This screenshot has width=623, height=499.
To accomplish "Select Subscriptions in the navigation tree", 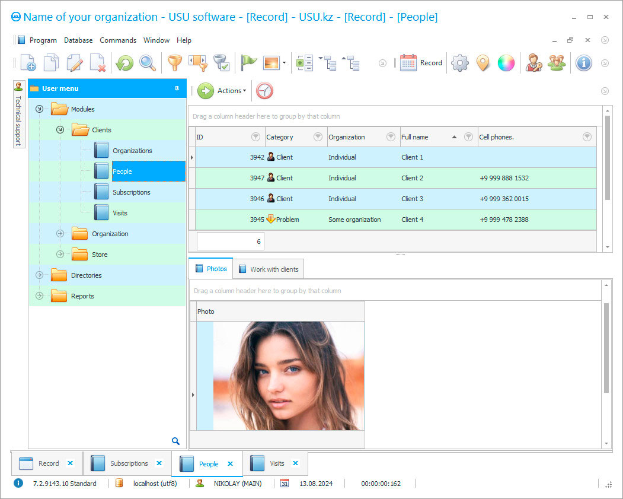I will tap(132, 192).
